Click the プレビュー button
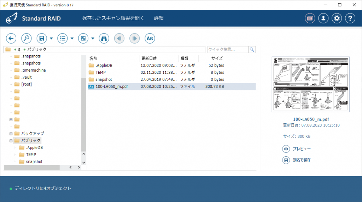The width and height of the screenshot is (362, 202). tap(297, 149)
